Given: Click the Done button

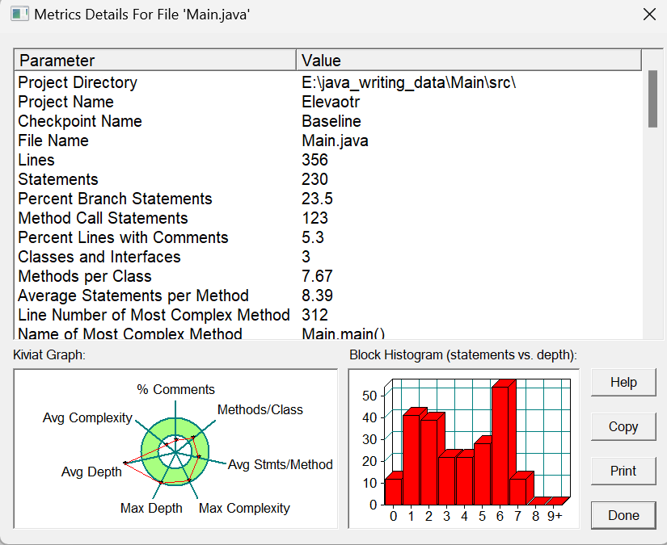Looking at the screenshot, I should click(623, 515).
